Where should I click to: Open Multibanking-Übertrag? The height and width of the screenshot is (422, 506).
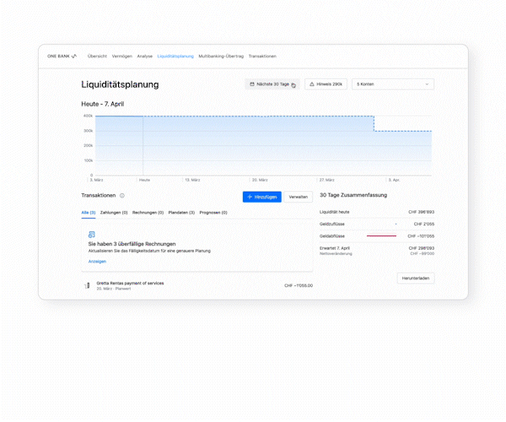221,57
